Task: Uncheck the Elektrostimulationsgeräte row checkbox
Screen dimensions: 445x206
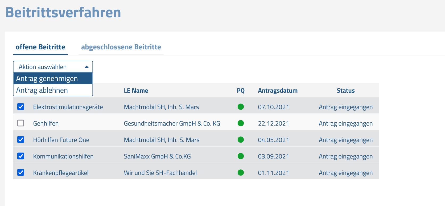Action: (21, 107)
